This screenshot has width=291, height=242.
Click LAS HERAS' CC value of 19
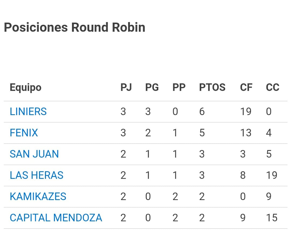(x=271, y=175)
